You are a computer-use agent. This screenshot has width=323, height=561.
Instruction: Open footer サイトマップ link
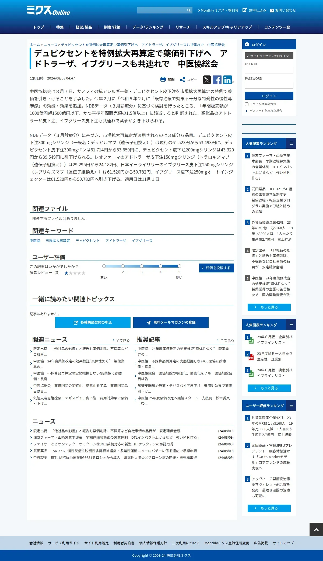click(283, 543)
